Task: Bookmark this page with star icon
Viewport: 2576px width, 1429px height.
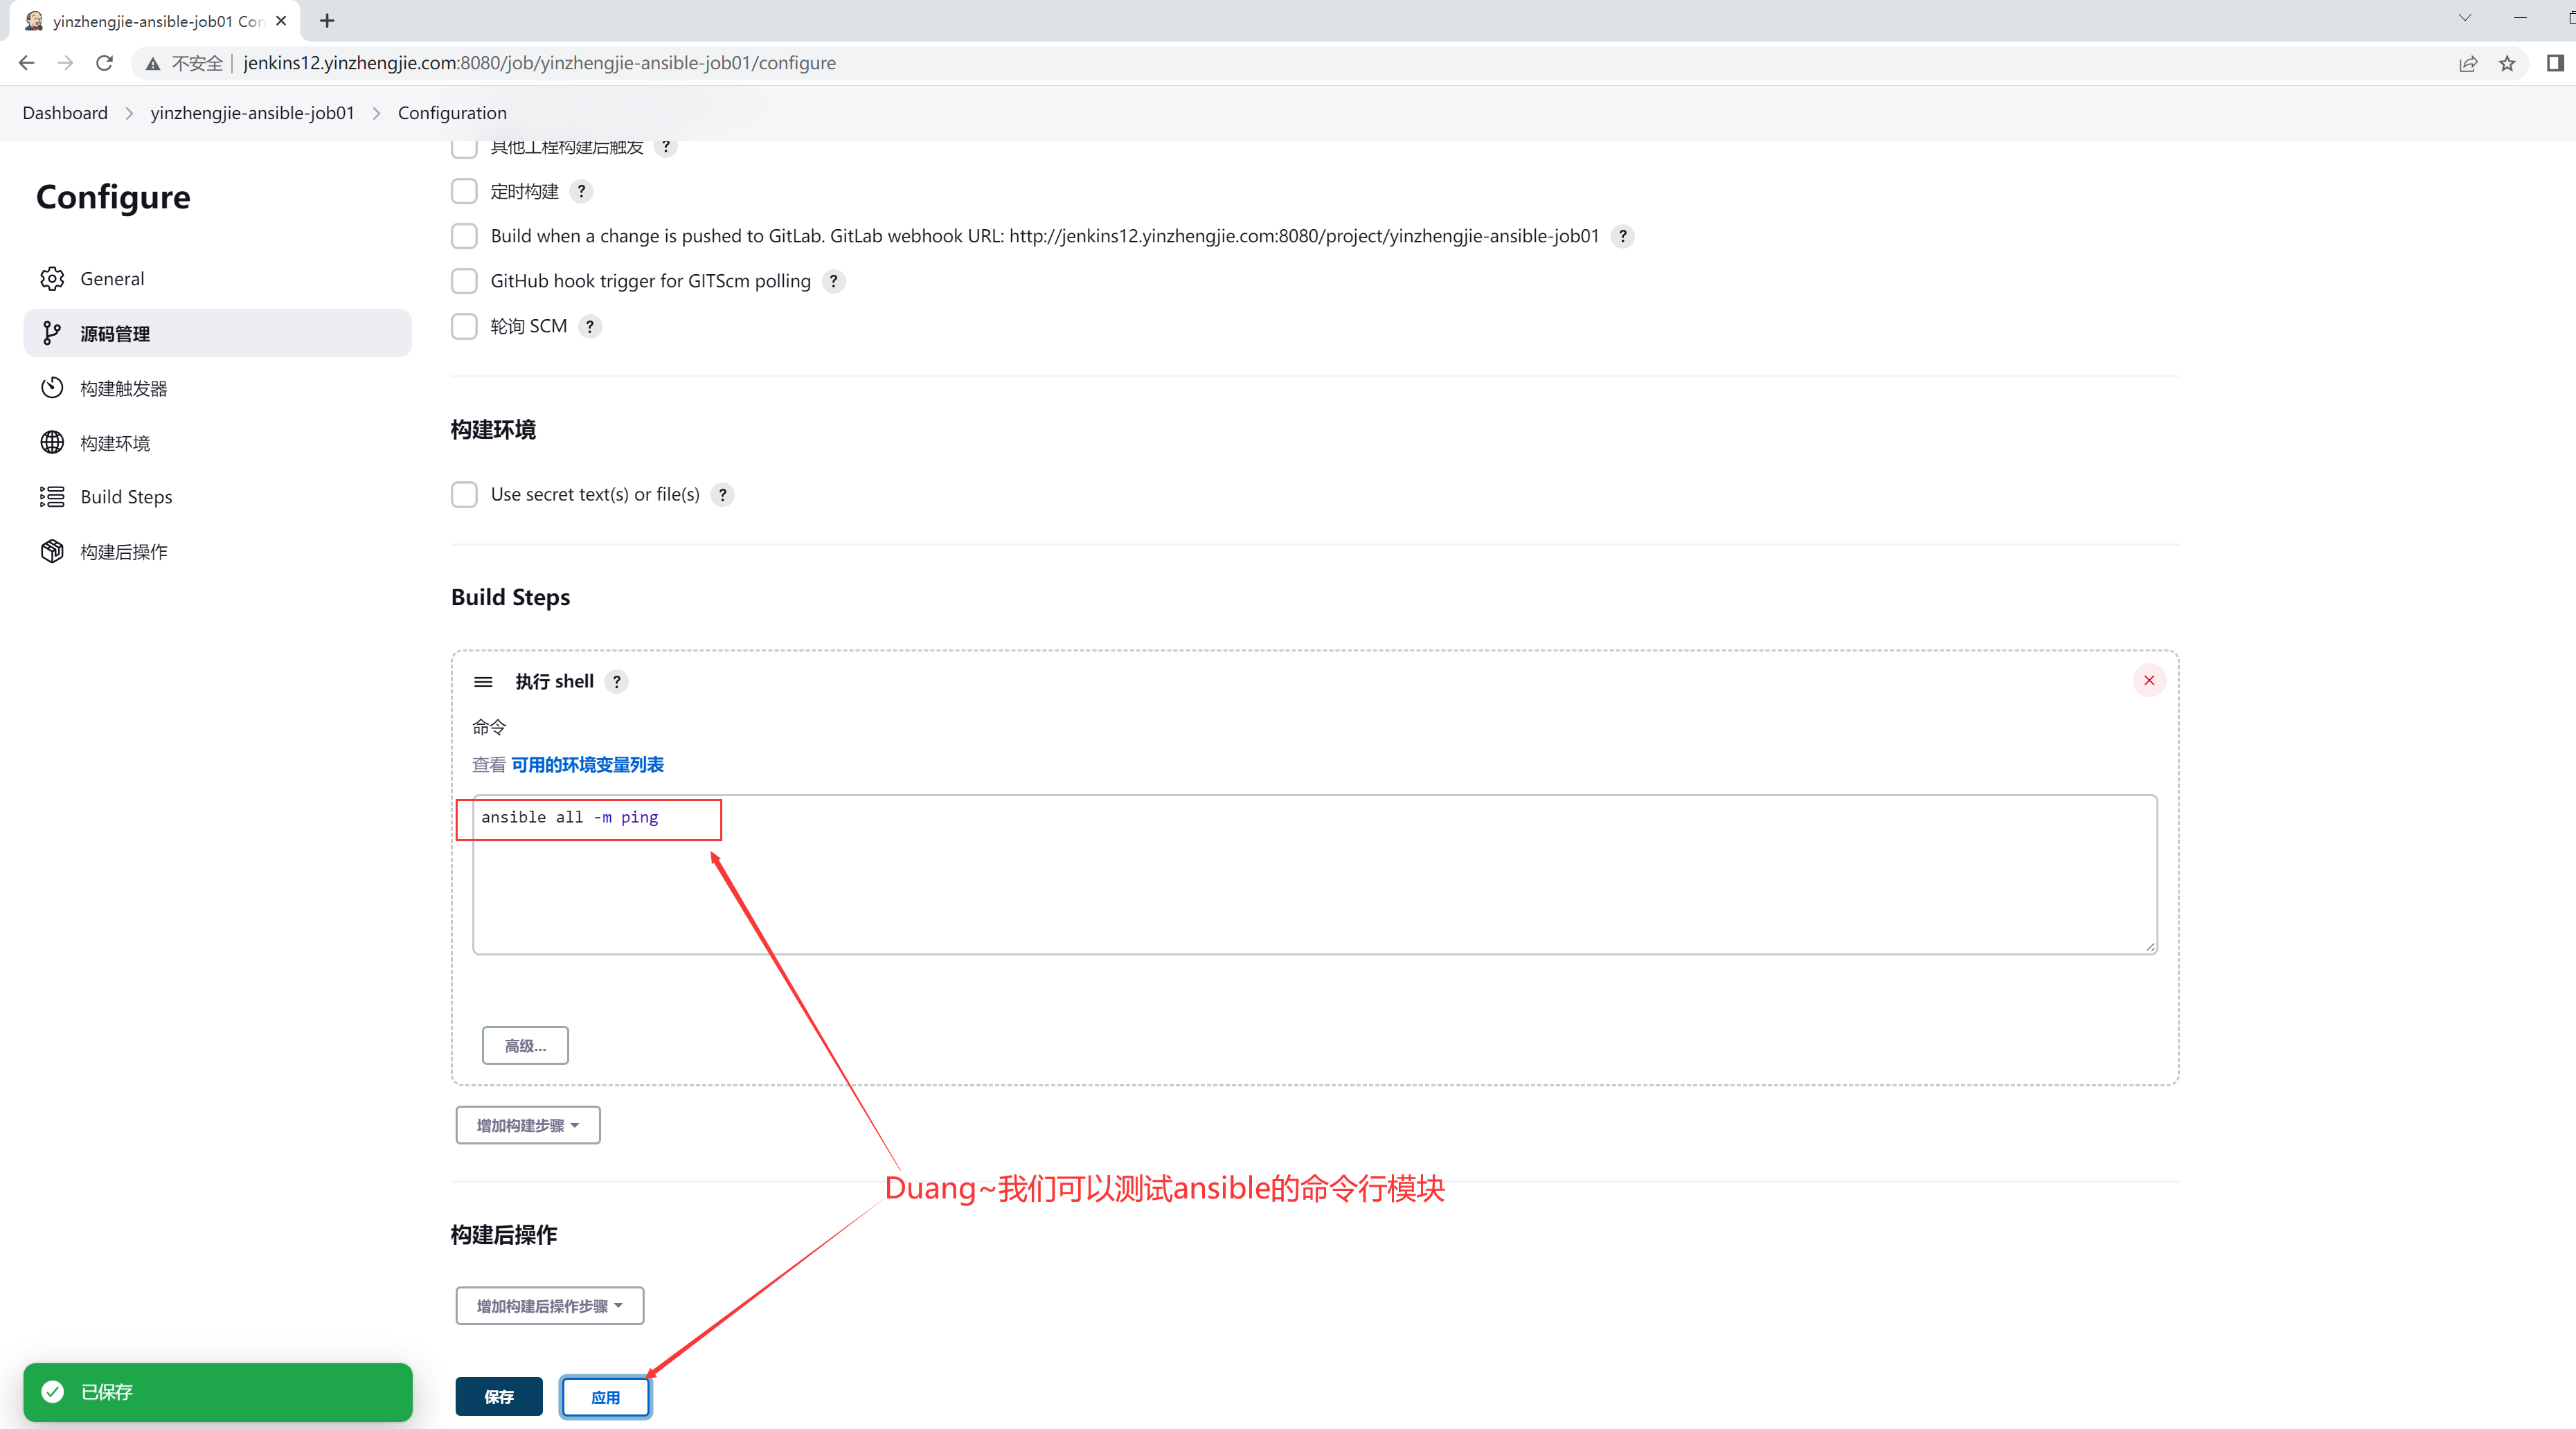Action: [x=2506, y=63]
